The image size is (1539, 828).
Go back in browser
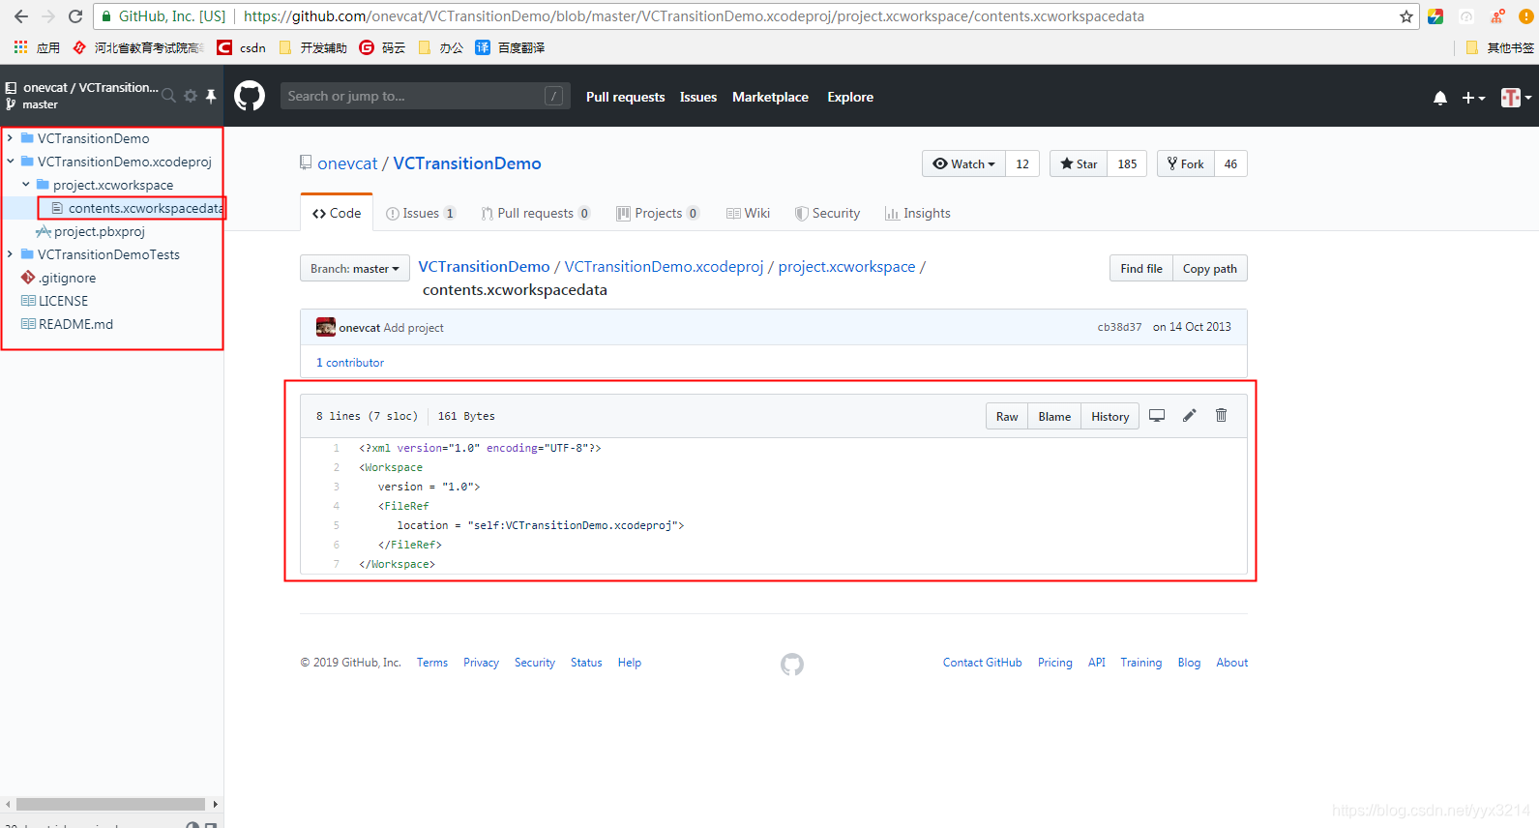click(21, 16)
